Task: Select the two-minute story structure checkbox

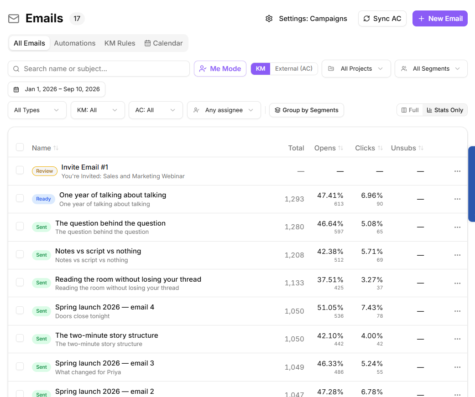Action: point(20,338)
